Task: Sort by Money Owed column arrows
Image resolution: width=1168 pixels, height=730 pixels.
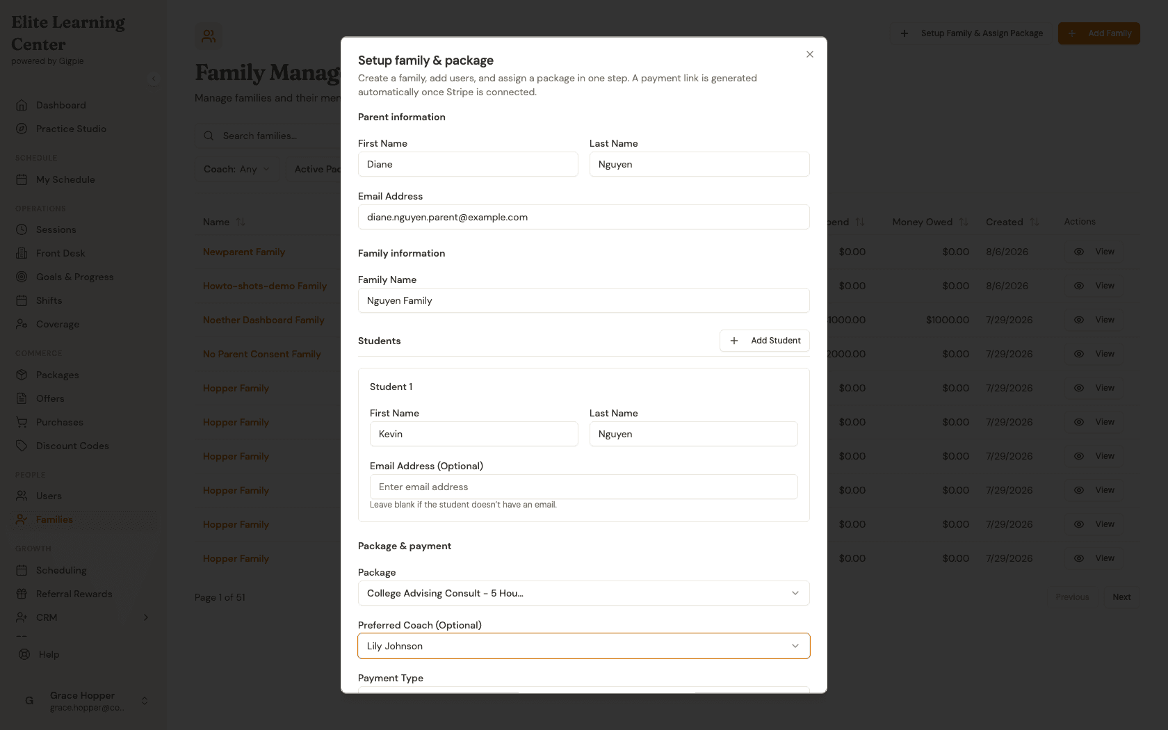Action: click(964, 222)
